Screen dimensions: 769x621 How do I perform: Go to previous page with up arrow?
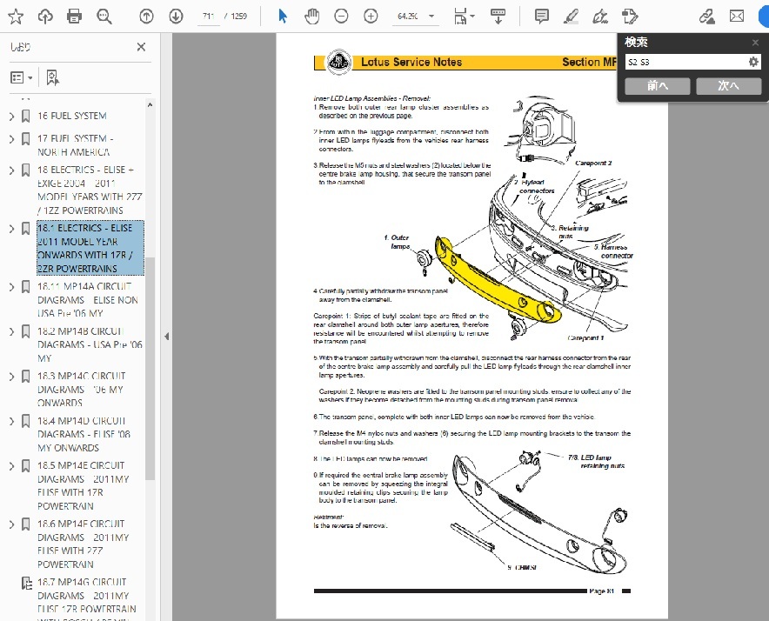pos(146,17)
